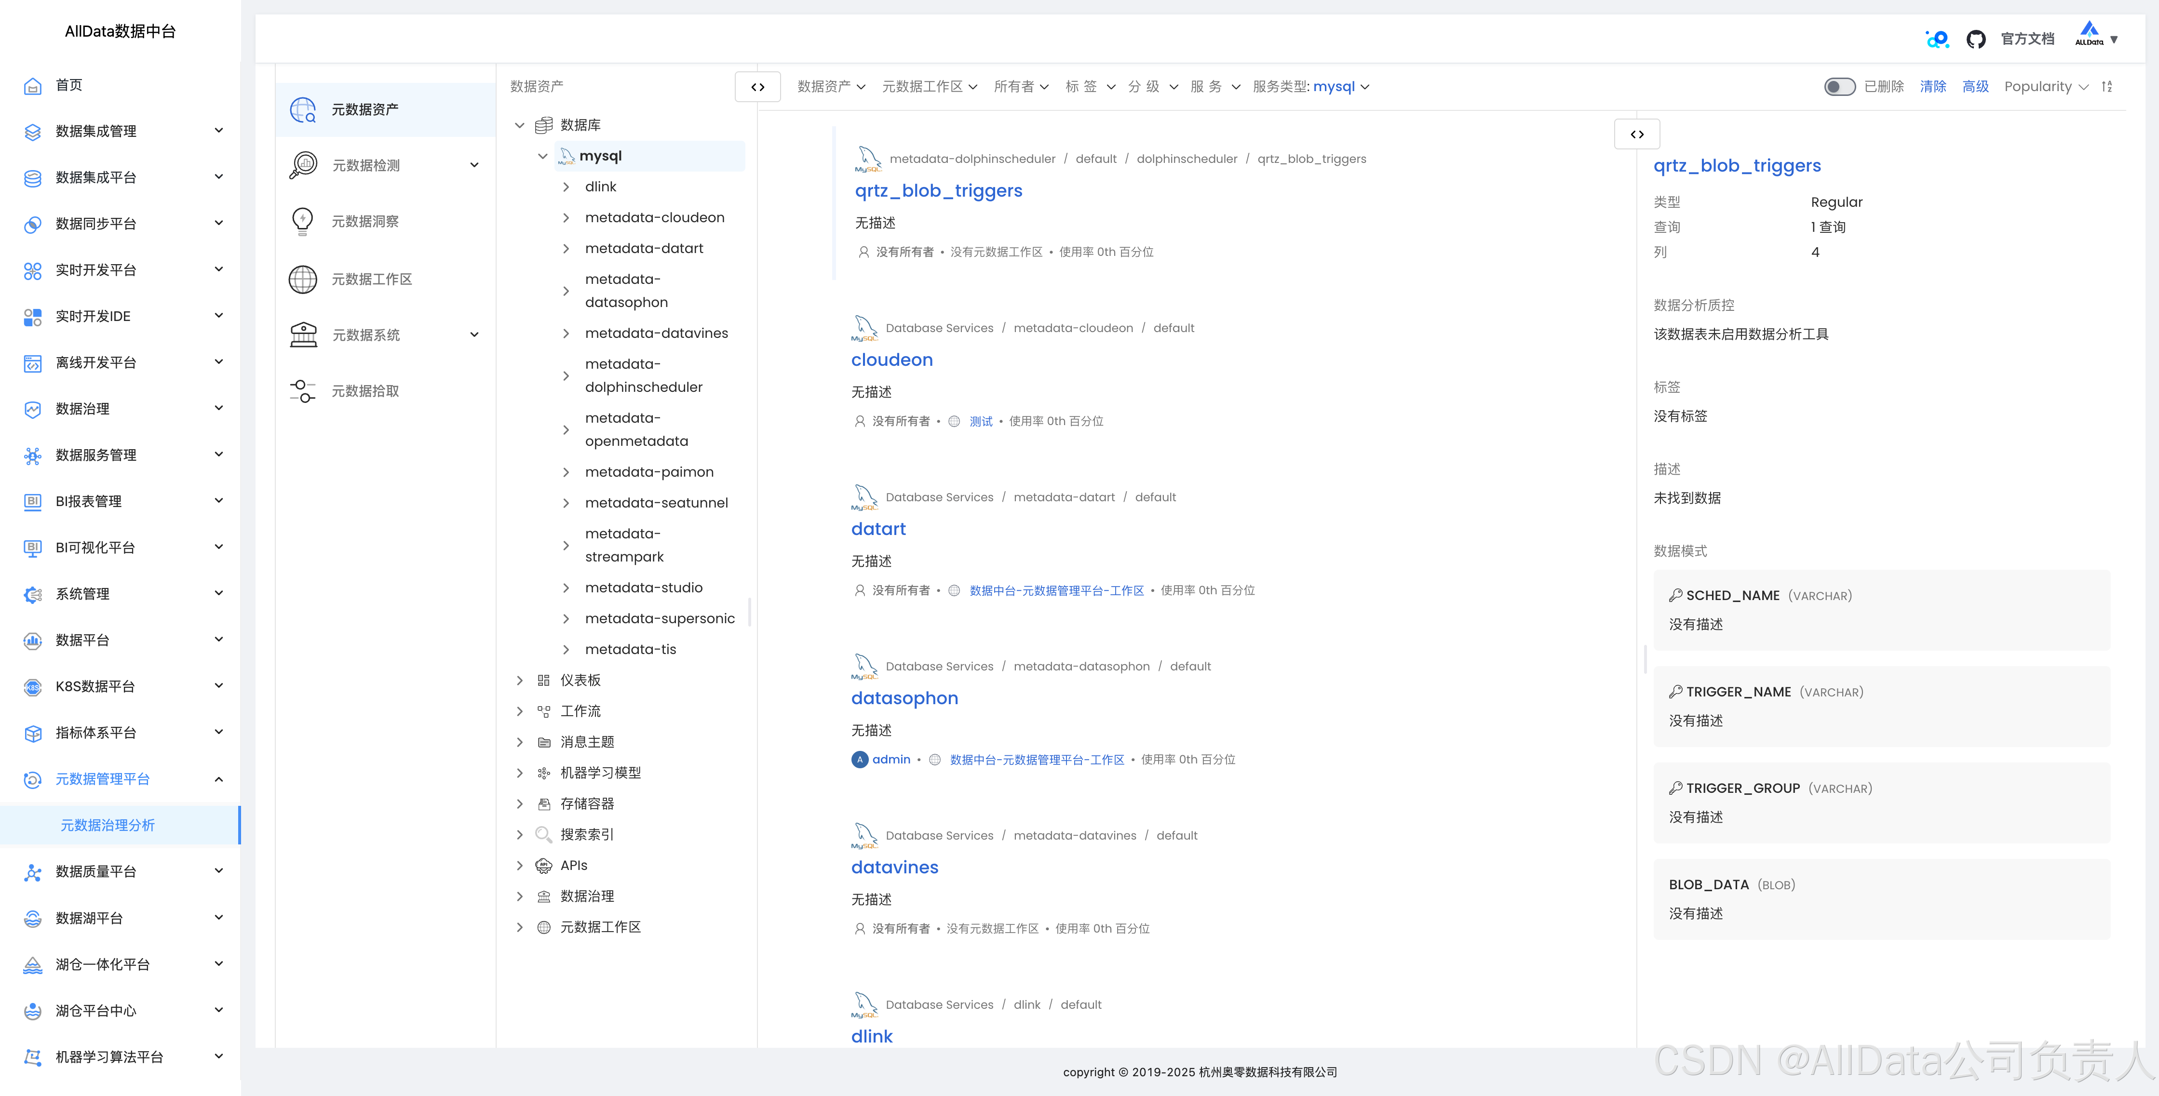Image resolution: width=2159 pixels, height=1096 pixels.
Task: Open the 数据资产 filter dropdown
Action: point(831,86)
